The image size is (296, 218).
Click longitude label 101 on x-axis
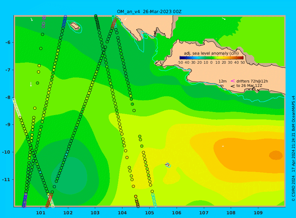tap(41, 213)
